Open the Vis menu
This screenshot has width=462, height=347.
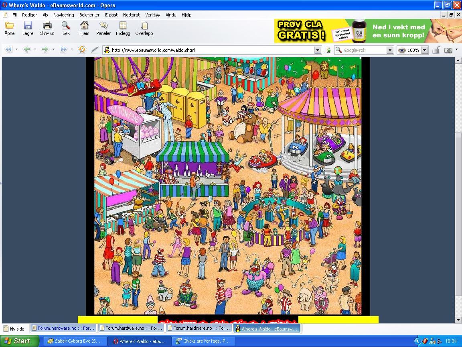pyautogui.click(x=45, y=15)
